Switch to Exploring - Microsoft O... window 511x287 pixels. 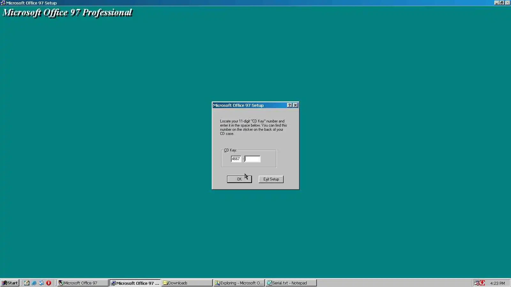(239, 283)
